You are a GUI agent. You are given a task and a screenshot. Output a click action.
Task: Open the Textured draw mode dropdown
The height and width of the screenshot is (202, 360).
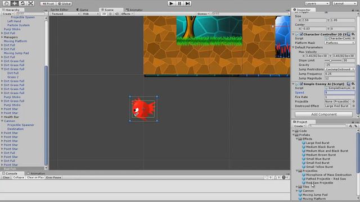(x=65, y=13)
